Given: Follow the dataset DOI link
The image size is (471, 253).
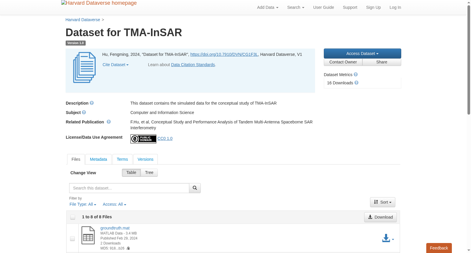Looking at the screenshot, I should tap(224, 54).
